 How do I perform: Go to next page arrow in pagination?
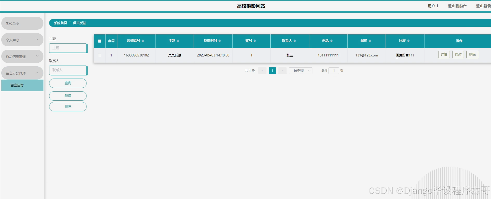pyautogui.click(x=282, y=71)
